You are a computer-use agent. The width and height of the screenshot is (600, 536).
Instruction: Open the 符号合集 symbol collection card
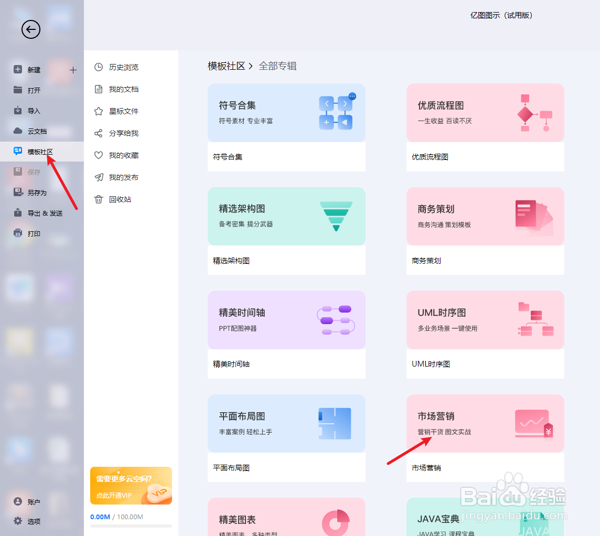coord(286,112)
